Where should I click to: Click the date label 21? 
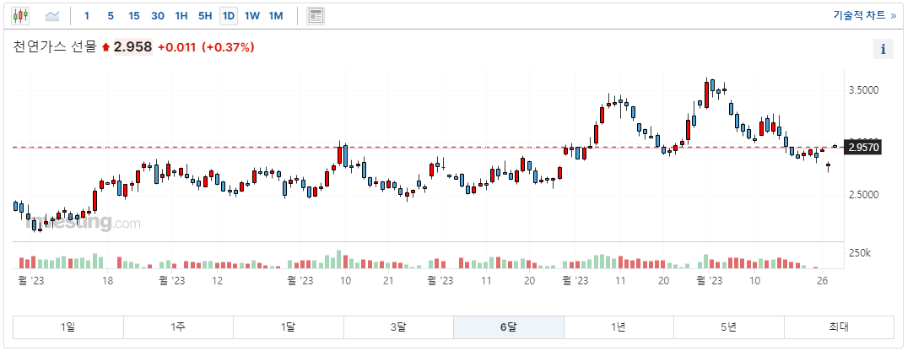(388, 281)
